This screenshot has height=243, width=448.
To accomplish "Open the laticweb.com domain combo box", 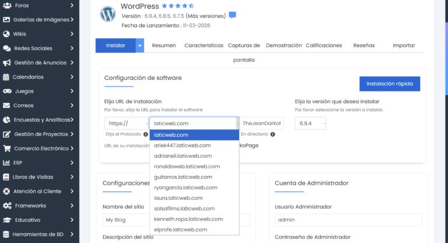I will point(194,124).
